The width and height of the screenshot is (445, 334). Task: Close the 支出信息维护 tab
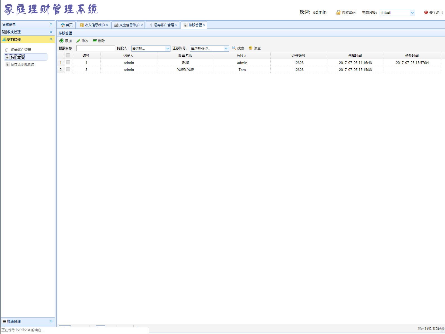click(x=142, y=25)
